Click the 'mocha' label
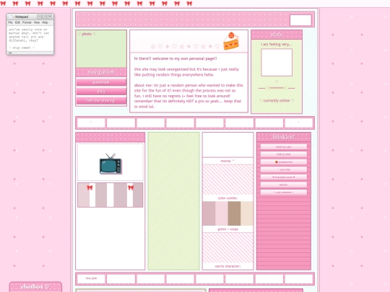The image size is (390, 292). click(227, 161)
